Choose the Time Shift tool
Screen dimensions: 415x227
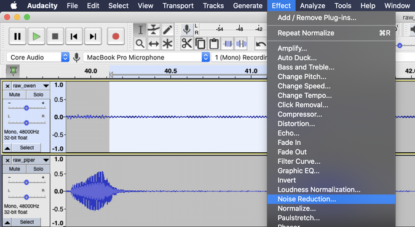[x=154, y=44]
